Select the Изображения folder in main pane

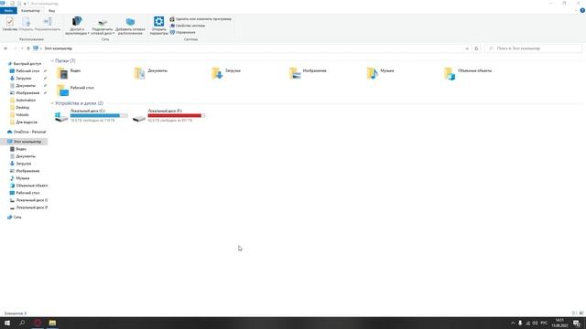[308, 73]
